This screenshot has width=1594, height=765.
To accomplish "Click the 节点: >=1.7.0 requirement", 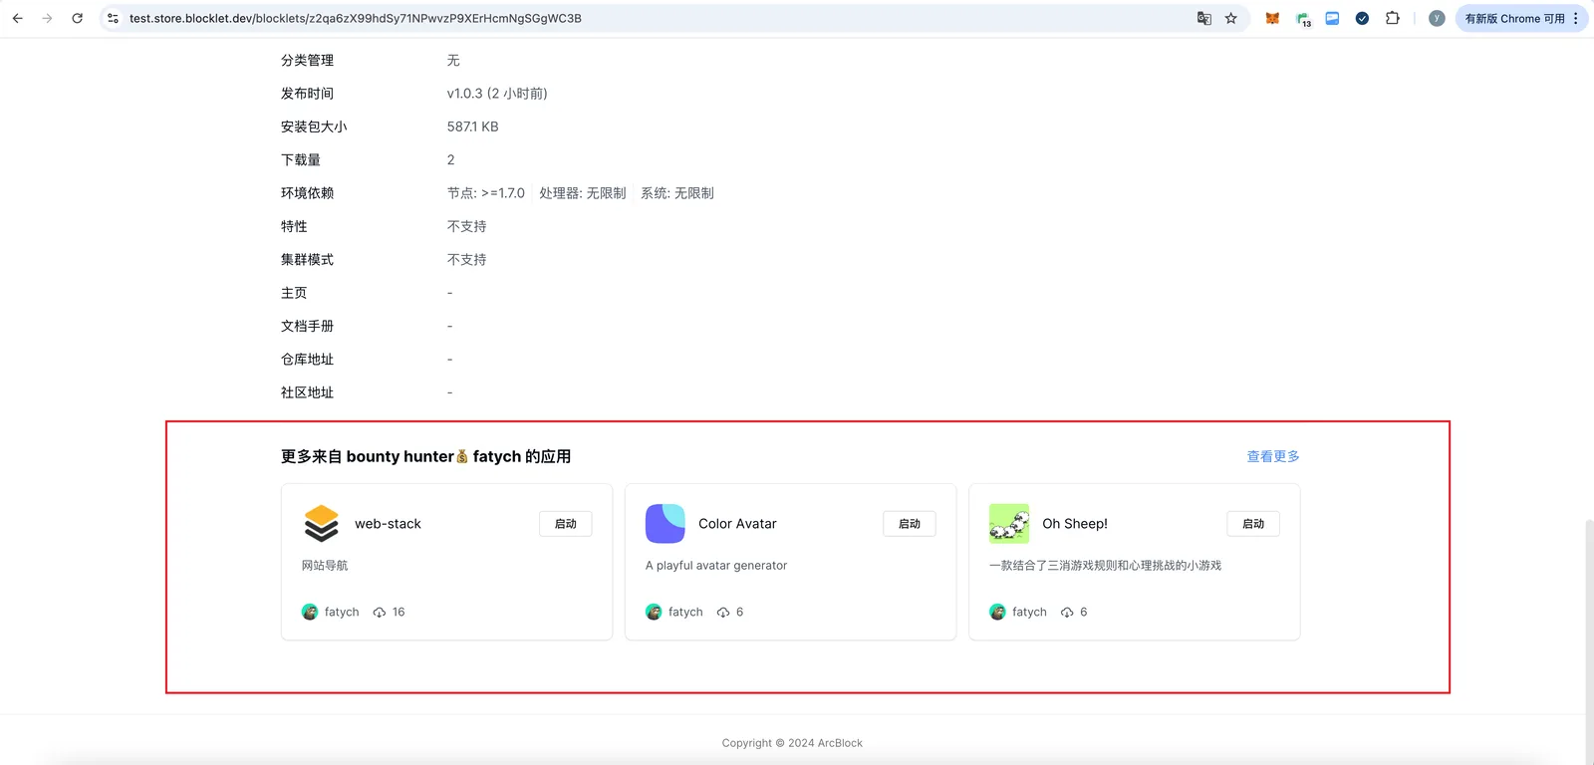I will 485,193.
